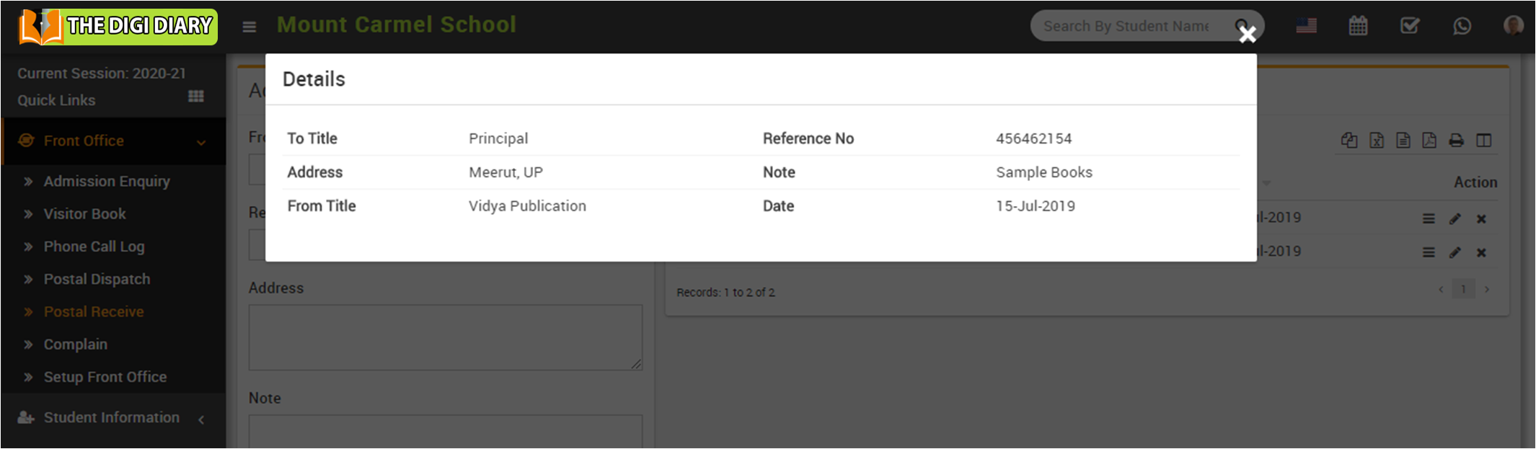1536x449 pixels.
Task: Delete the second postal record
Action: [1481, 253]
